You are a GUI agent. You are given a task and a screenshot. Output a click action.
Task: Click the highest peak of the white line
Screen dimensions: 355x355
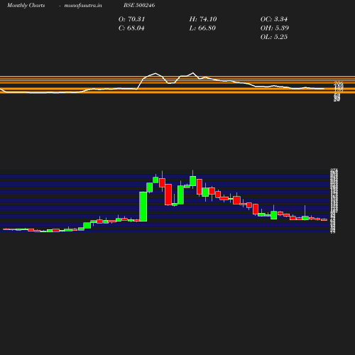pyautogui.click(x=193, y=72)
